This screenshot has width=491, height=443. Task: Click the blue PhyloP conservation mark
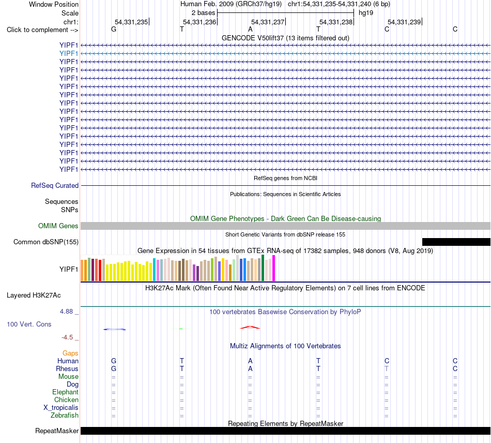tap(115, 329)
